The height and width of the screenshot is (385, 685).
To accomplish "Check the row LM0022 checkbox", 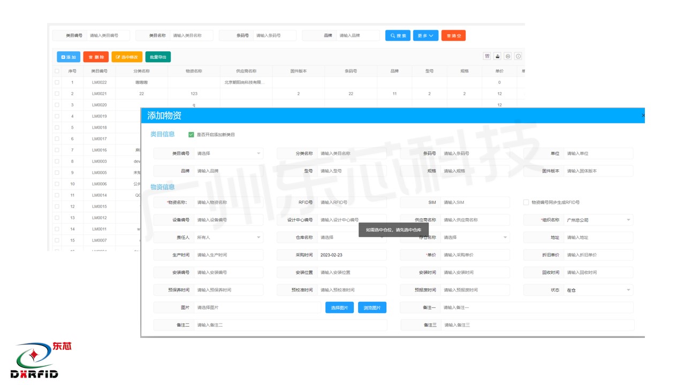I will click(57, 82).
